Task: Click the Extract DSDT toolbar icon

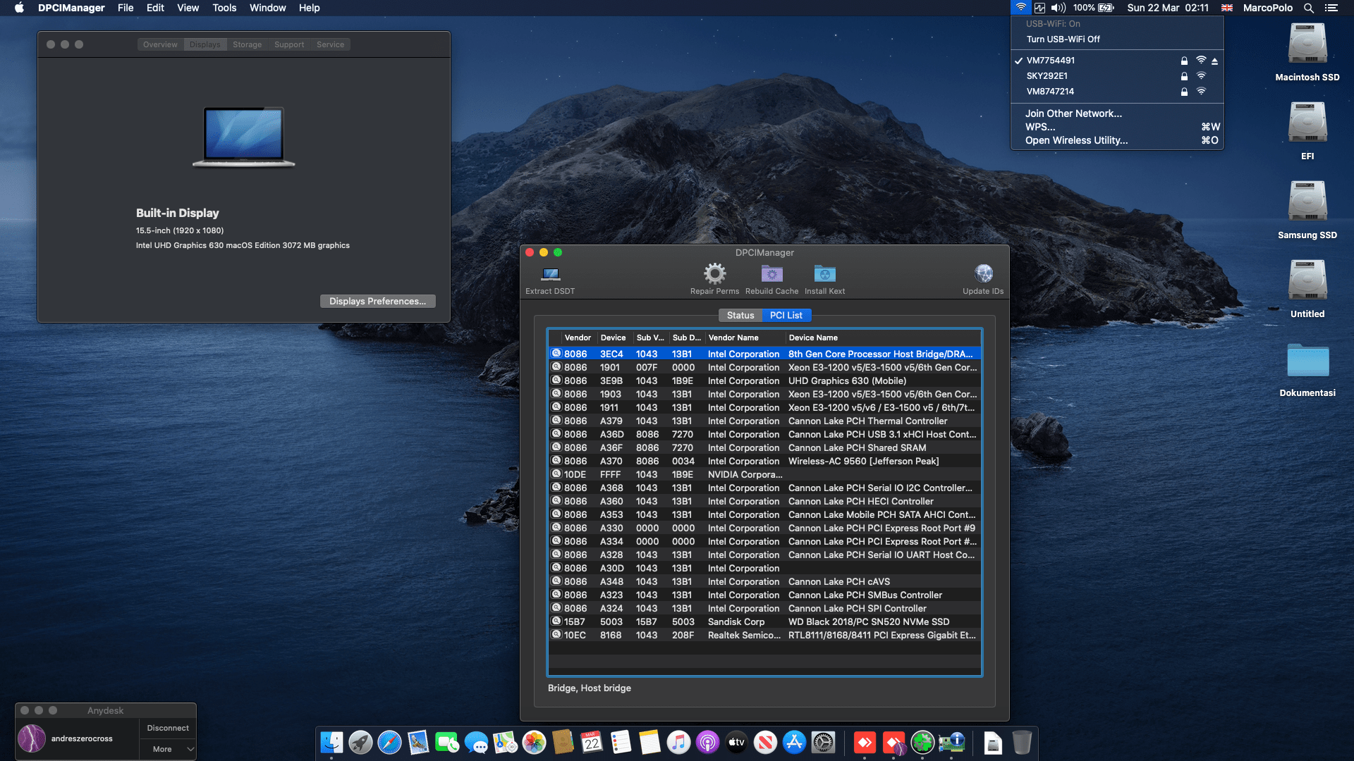Action: click(x=550, y=274)
